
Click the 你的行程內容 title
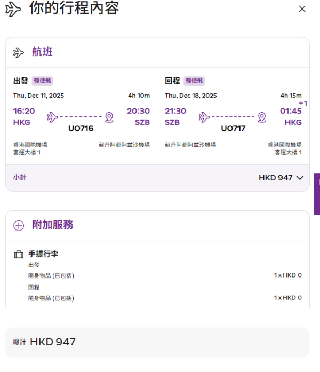[74, 8]
